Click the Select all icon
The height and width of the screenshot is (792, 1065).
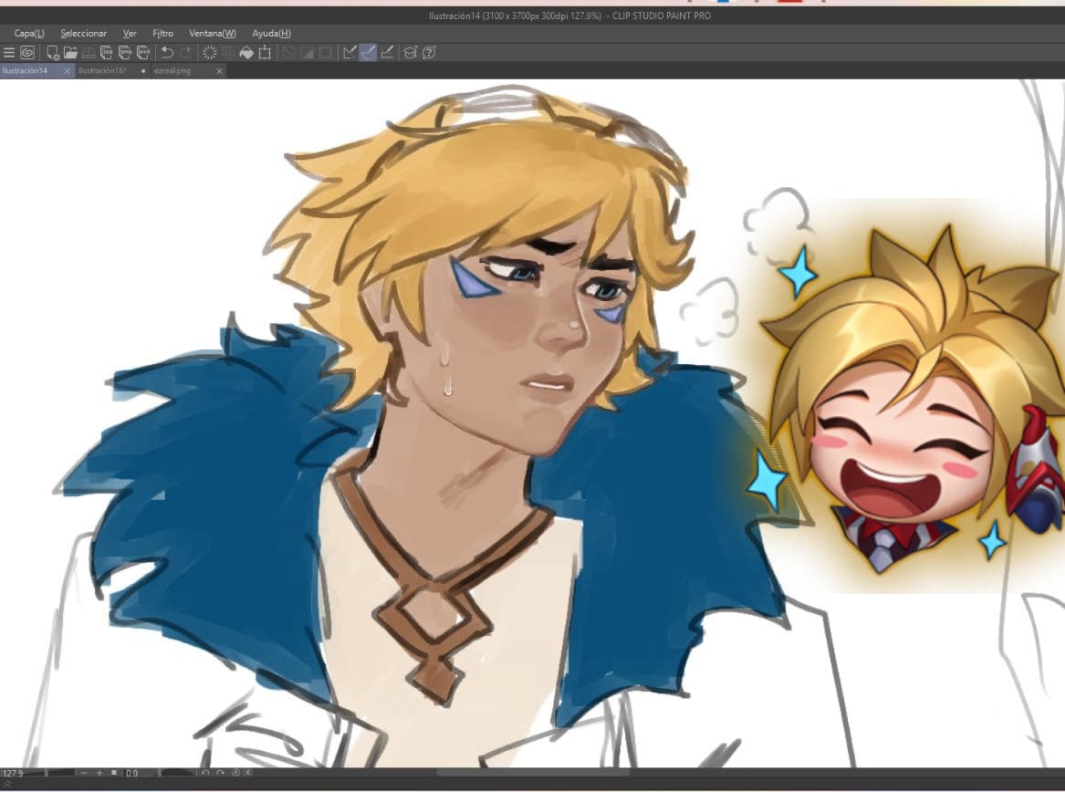click(288, 52)
